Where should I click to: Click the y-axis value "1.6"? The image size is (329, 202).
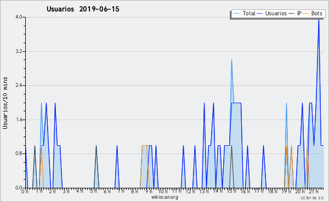tap(19, 120)
